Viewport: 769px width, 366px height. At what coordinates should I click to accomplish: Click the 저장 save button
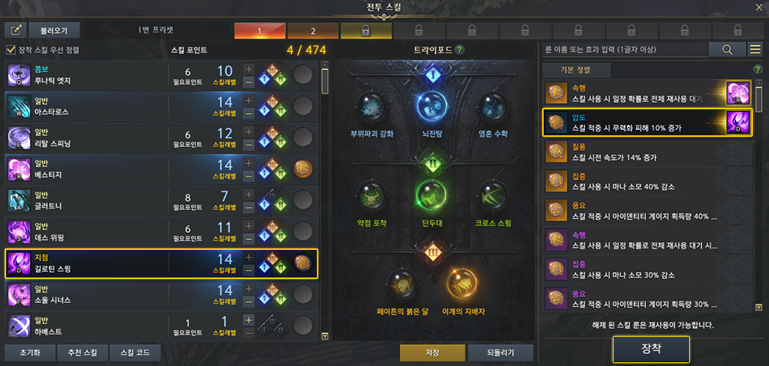coord(432,352)
